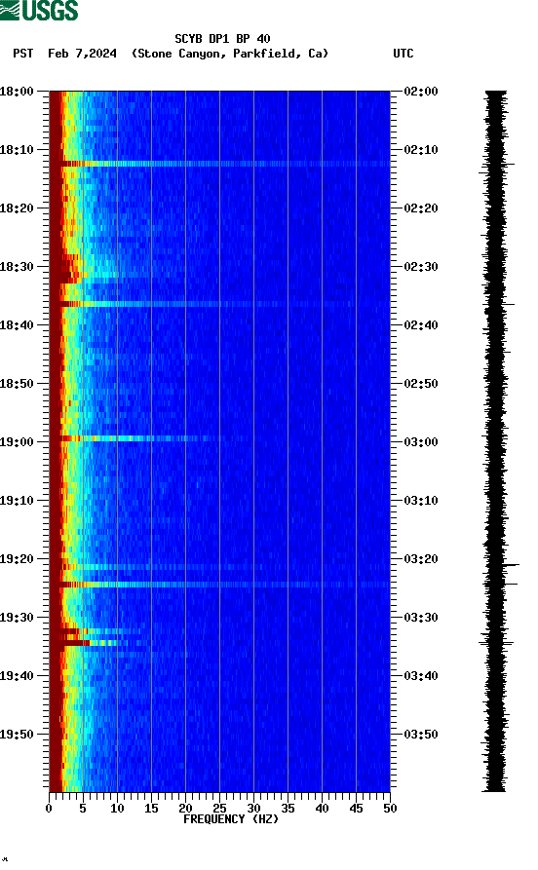The image size is (538, 870).
Task: Click the 30 Hz frequency tick label
Action: pyautogui.click(x=253, y=809)
